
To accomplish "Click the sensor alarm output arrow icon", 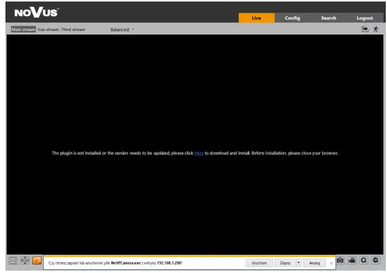I will coord(365,29).
